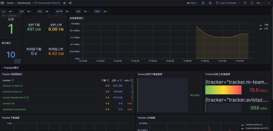
Task: Click the share dashboard icon
Action: point(70,3)
